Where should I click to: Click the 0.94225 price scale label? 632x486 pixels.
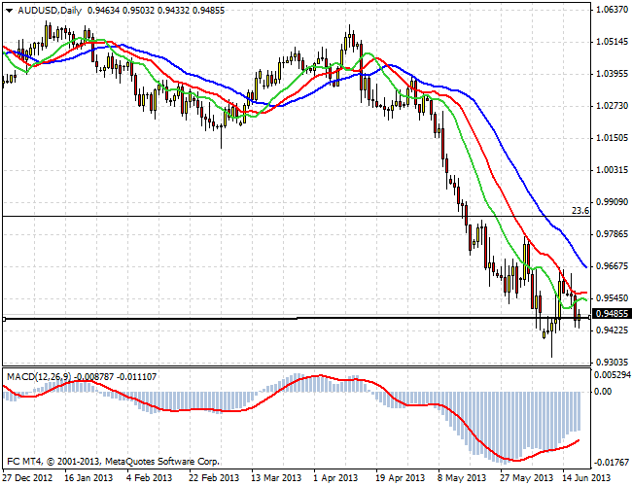tap(612, 330)
